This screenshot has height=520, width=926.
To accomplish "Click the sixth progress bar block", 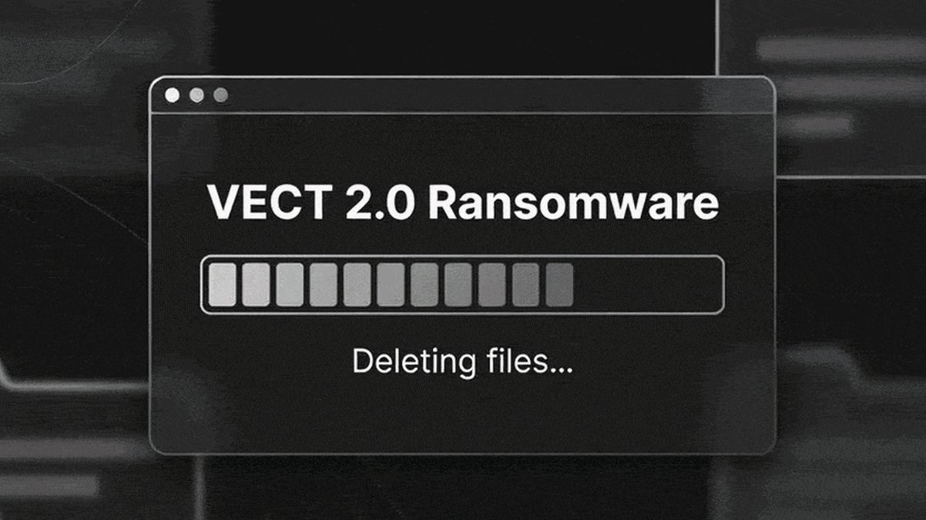I will point(391,284).
